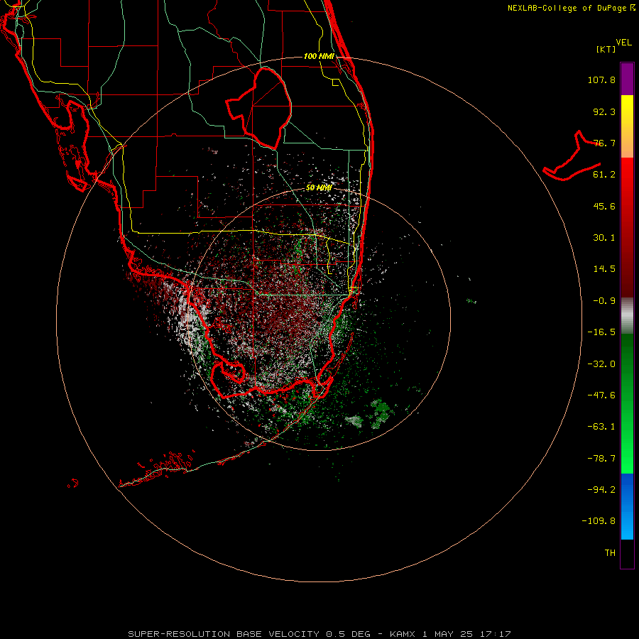Click the blue segment of the color bar

(627, 506)
